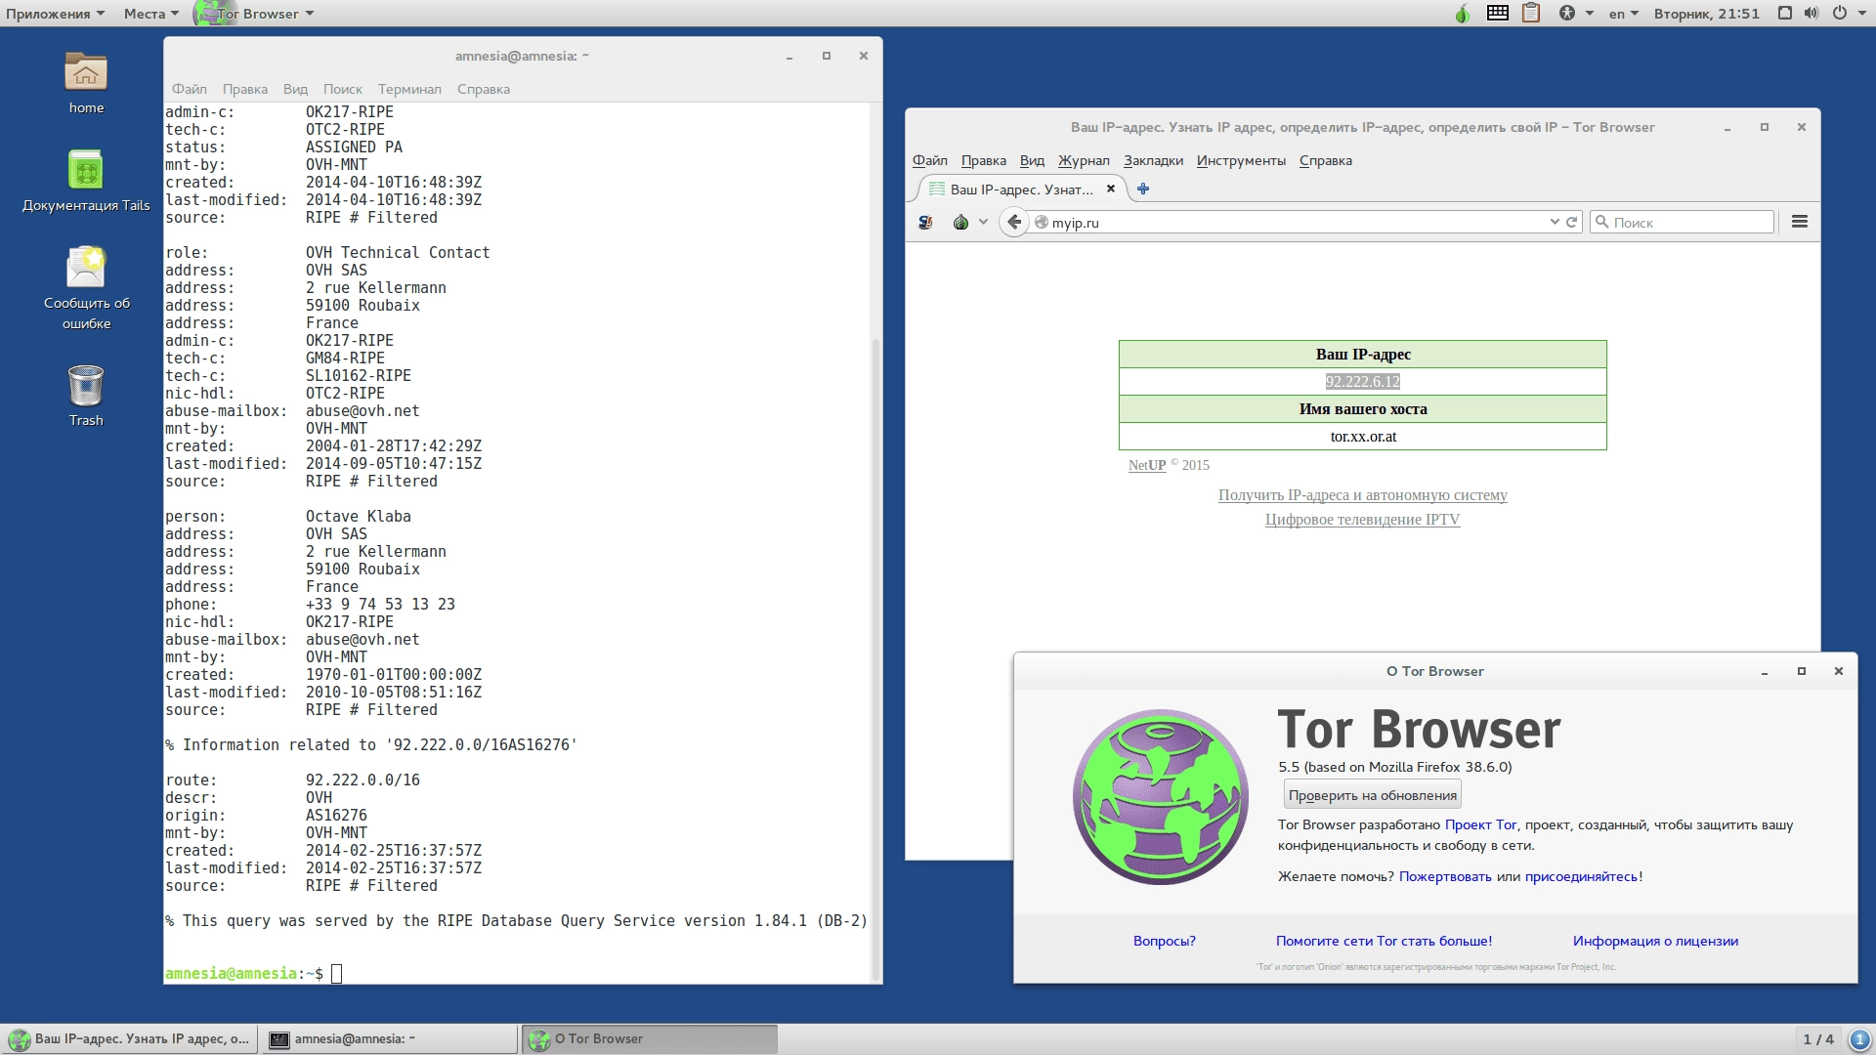The image size is (1876, 1055).
Task: Reload the myip.ru page
Action: pyautogui.click(x=1571, y=222)
